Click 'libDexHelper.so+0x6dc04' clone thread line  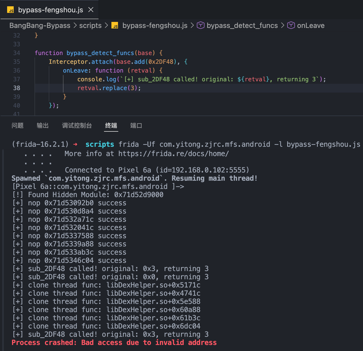coord(106,326)
